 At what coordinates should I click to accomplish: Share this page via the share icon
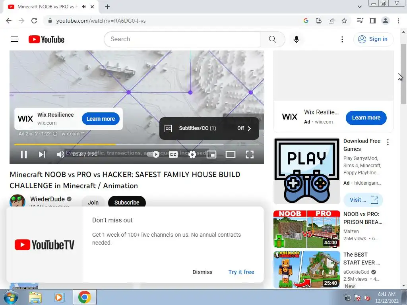331,21
